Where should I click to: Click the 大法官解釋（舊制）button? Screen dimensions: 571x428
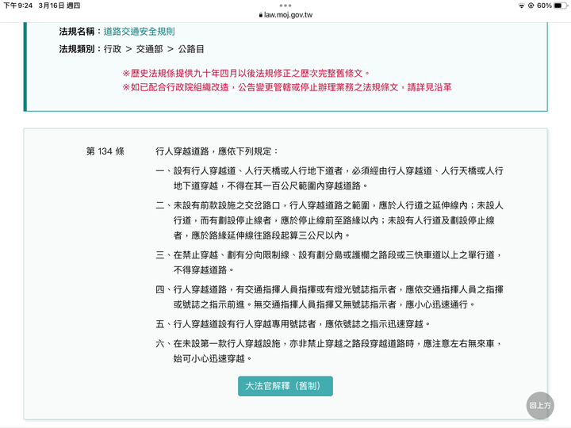click(285, 386)
